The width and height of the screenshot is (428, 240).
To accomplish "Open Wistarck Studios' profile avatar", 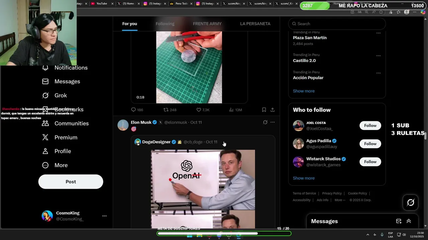I will coord(298,162).
